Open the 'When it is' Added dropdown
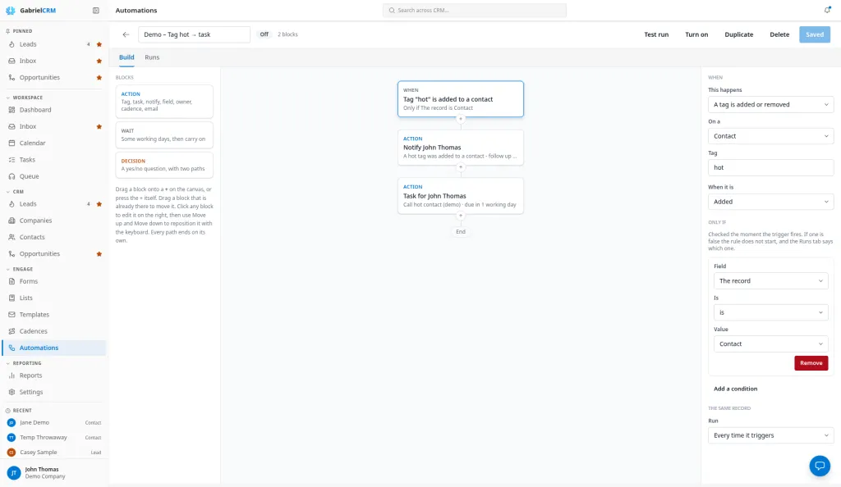Screen dimensions: 841x487 click(x=770, y=202)
